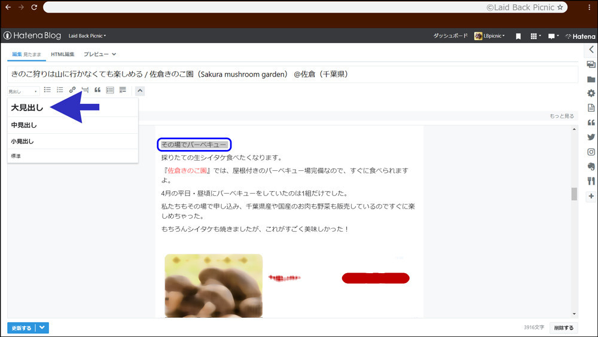Choose 標準 normal text style
Screen dimensions: 598x337
[72, 156]
